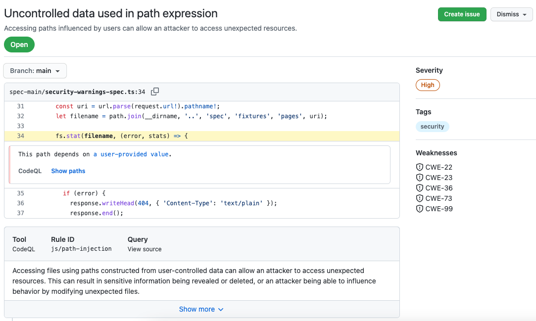Image resolution: width=536 pixels, height=321 pixels.
Task: Click the copy file path icon
Action: [155, 92]
